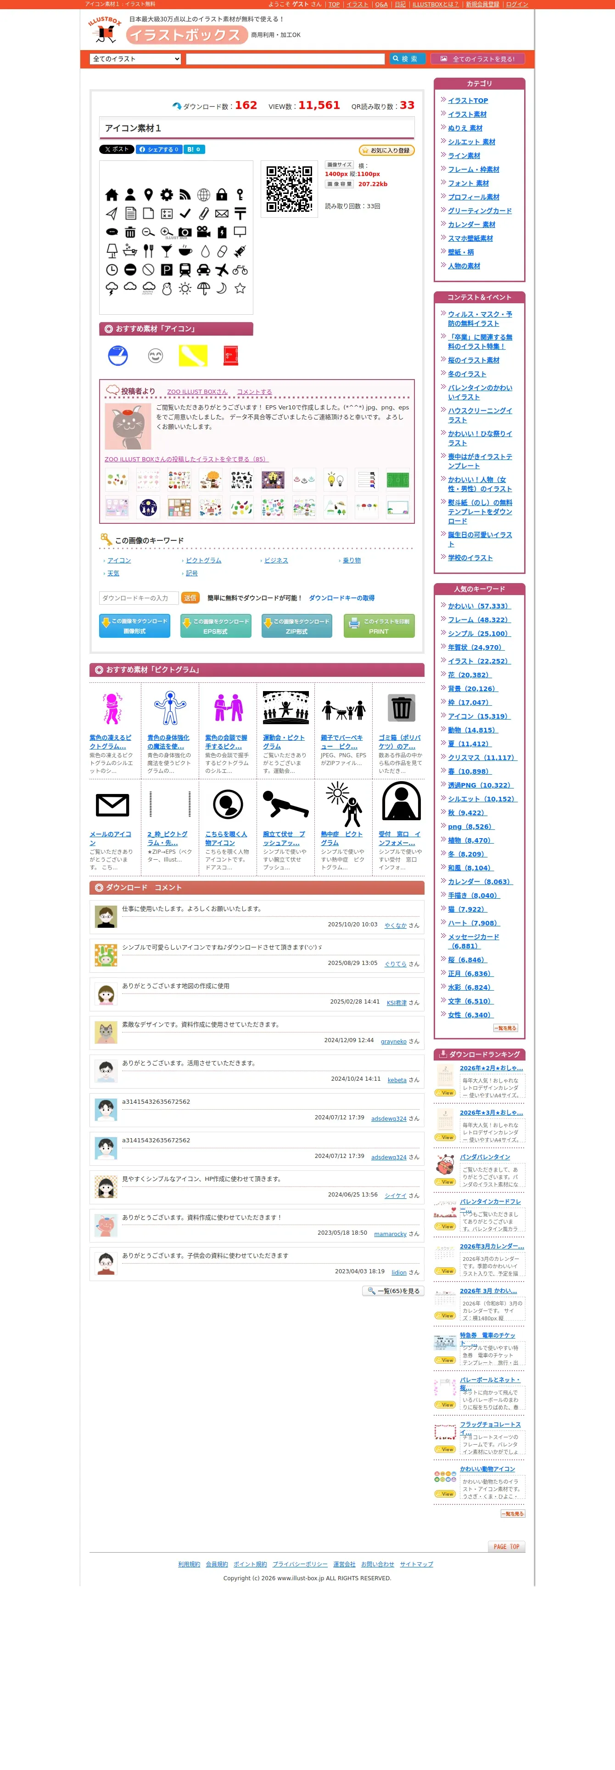Download image in 画像形式 button
The width and height of the screenshot is (615, 1770).
134,625
